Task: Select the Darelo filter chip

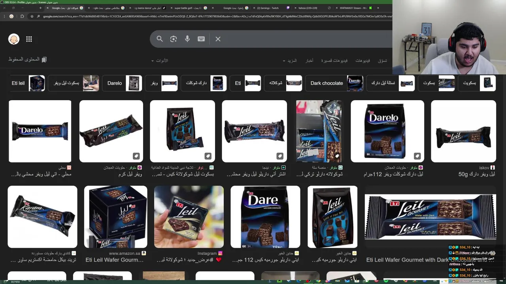Action: click(122, 83)
